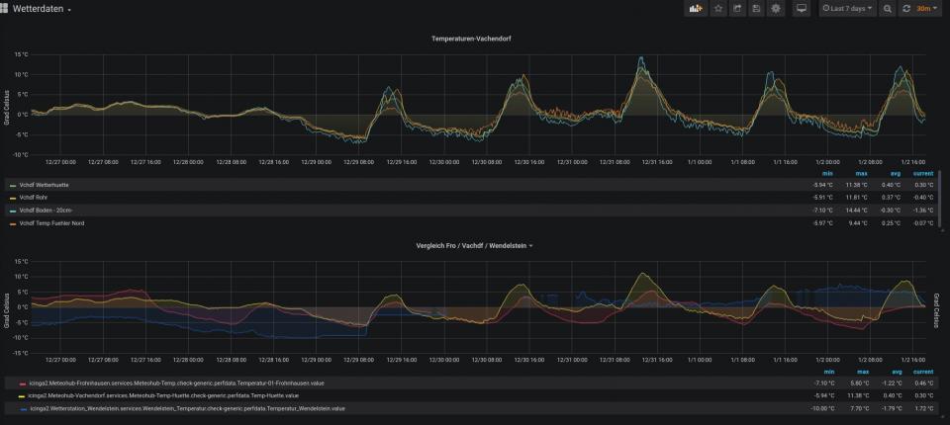Sort legend by the max column header
Viewport: 950px width, 425px height.
click(x=862, y=174)
